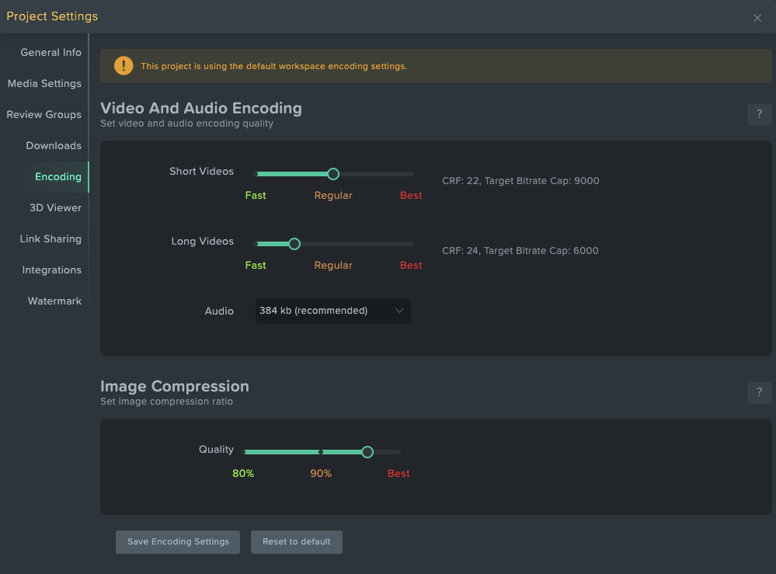Screen dimensions: 776x574
Task: Click the Long Videos slider handle
Action: pyautogui.click(x=294, y=244)
